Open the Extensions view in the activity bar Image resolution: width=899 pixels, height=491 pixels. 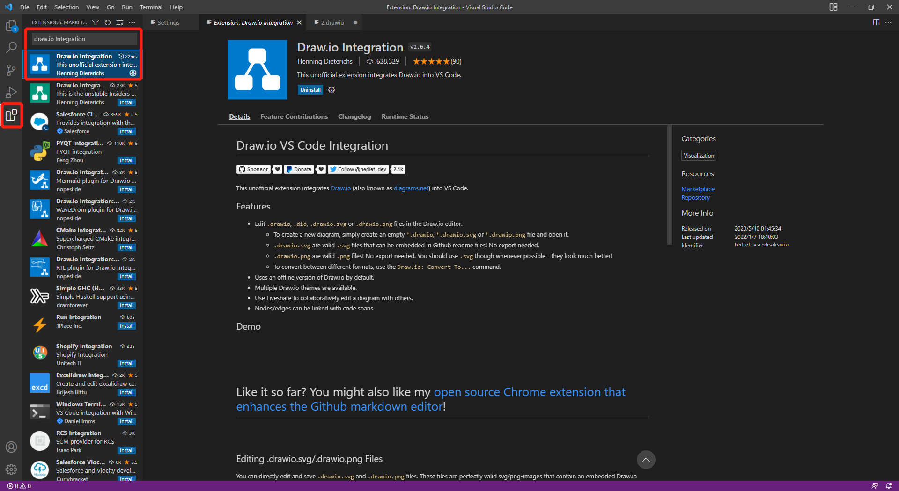click(x=11, y=115)
